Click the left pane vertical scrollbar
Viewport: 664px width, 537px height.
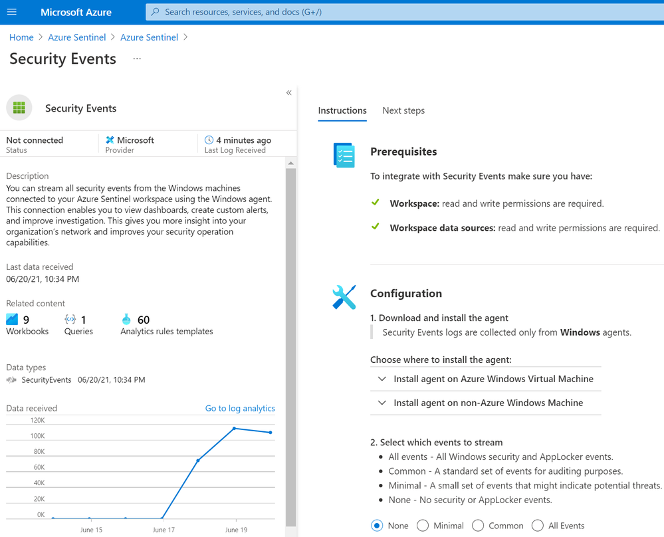[x=290, y=348]
